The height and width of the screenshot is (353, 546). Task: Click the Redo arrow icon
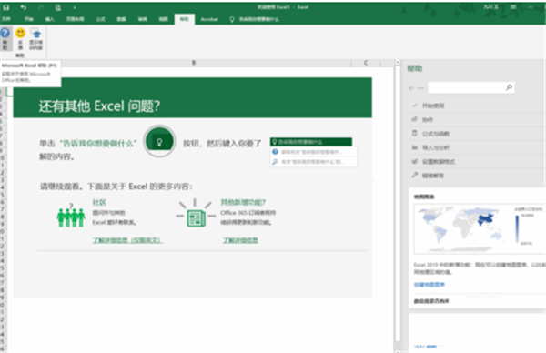coord(40,7)
